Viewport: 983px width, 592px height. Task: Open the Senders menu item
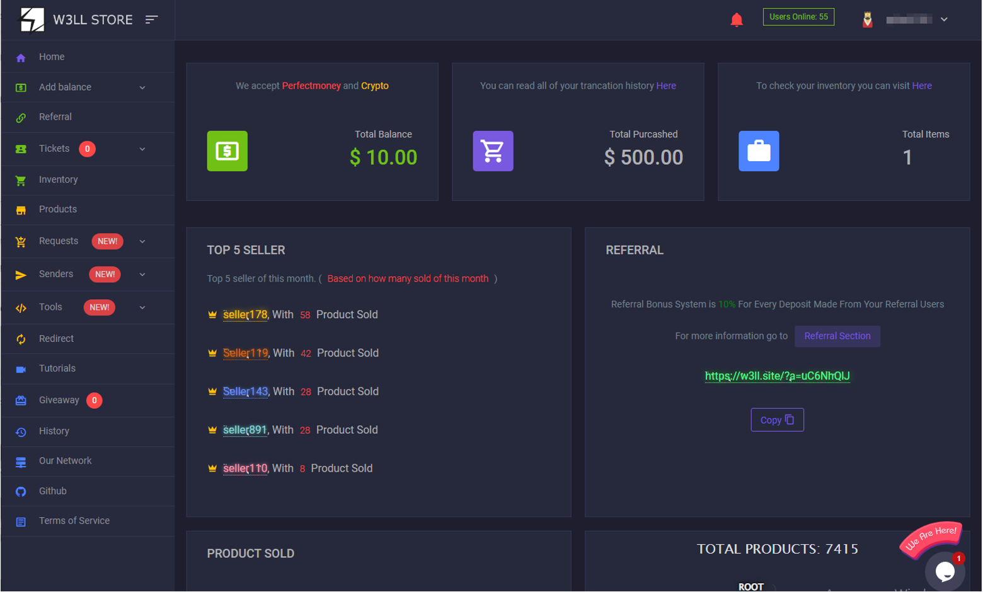coord(55,274)
